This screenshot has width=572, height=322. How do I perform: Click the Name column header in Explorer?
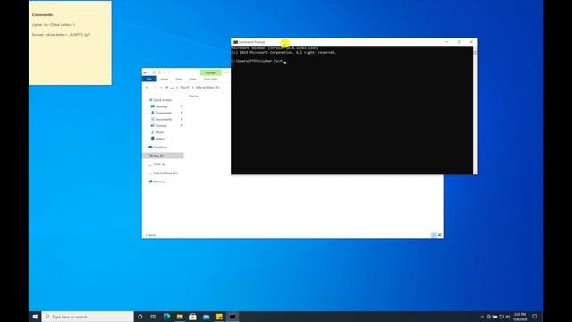(194, 96)
